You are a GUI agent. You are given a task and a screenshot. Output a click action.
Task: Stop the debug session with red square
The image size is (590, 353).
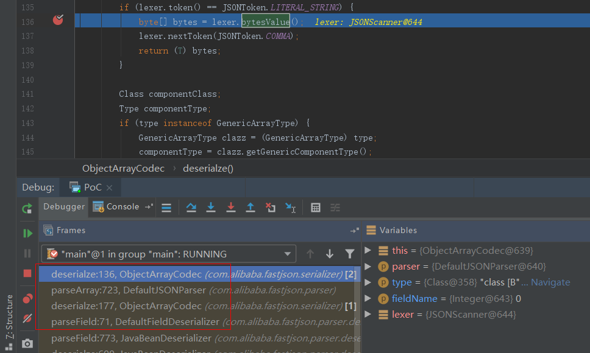(27, 273)
